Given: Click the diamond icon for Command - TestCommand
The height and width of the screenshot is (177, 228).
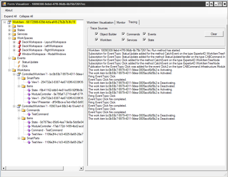Looking at the screenshot, I should click(29, 130).
